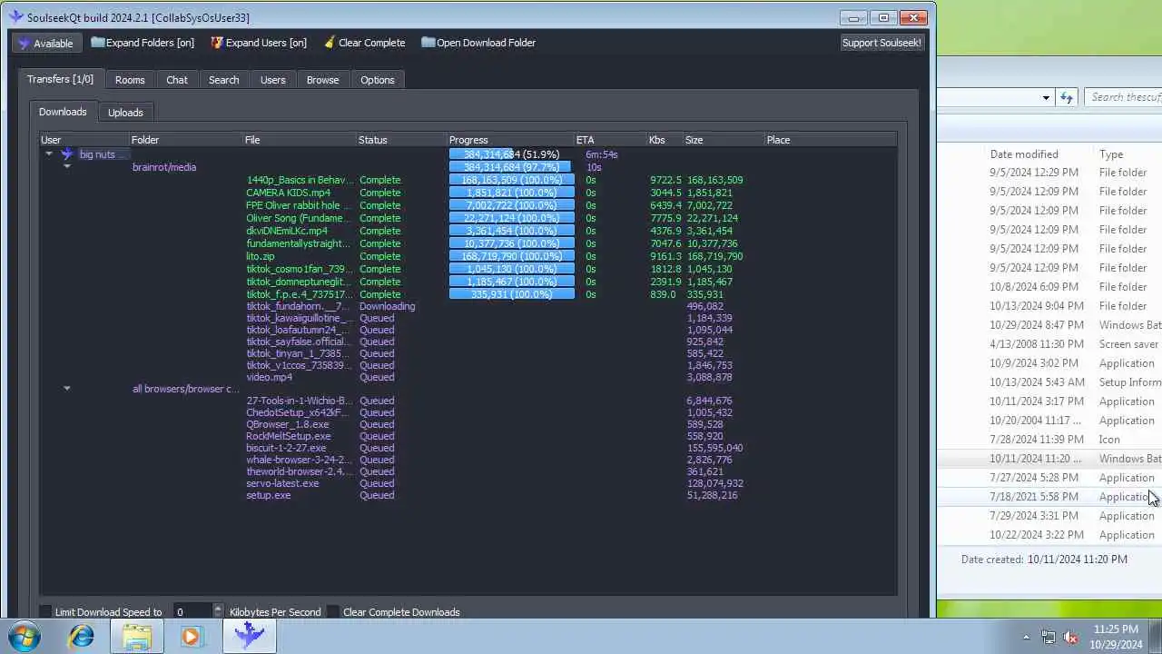This screenshot has width=1162, height=654.
Task: Click the muted volume tray icon
Action: pyautogui.click(x=1069, y=637)
